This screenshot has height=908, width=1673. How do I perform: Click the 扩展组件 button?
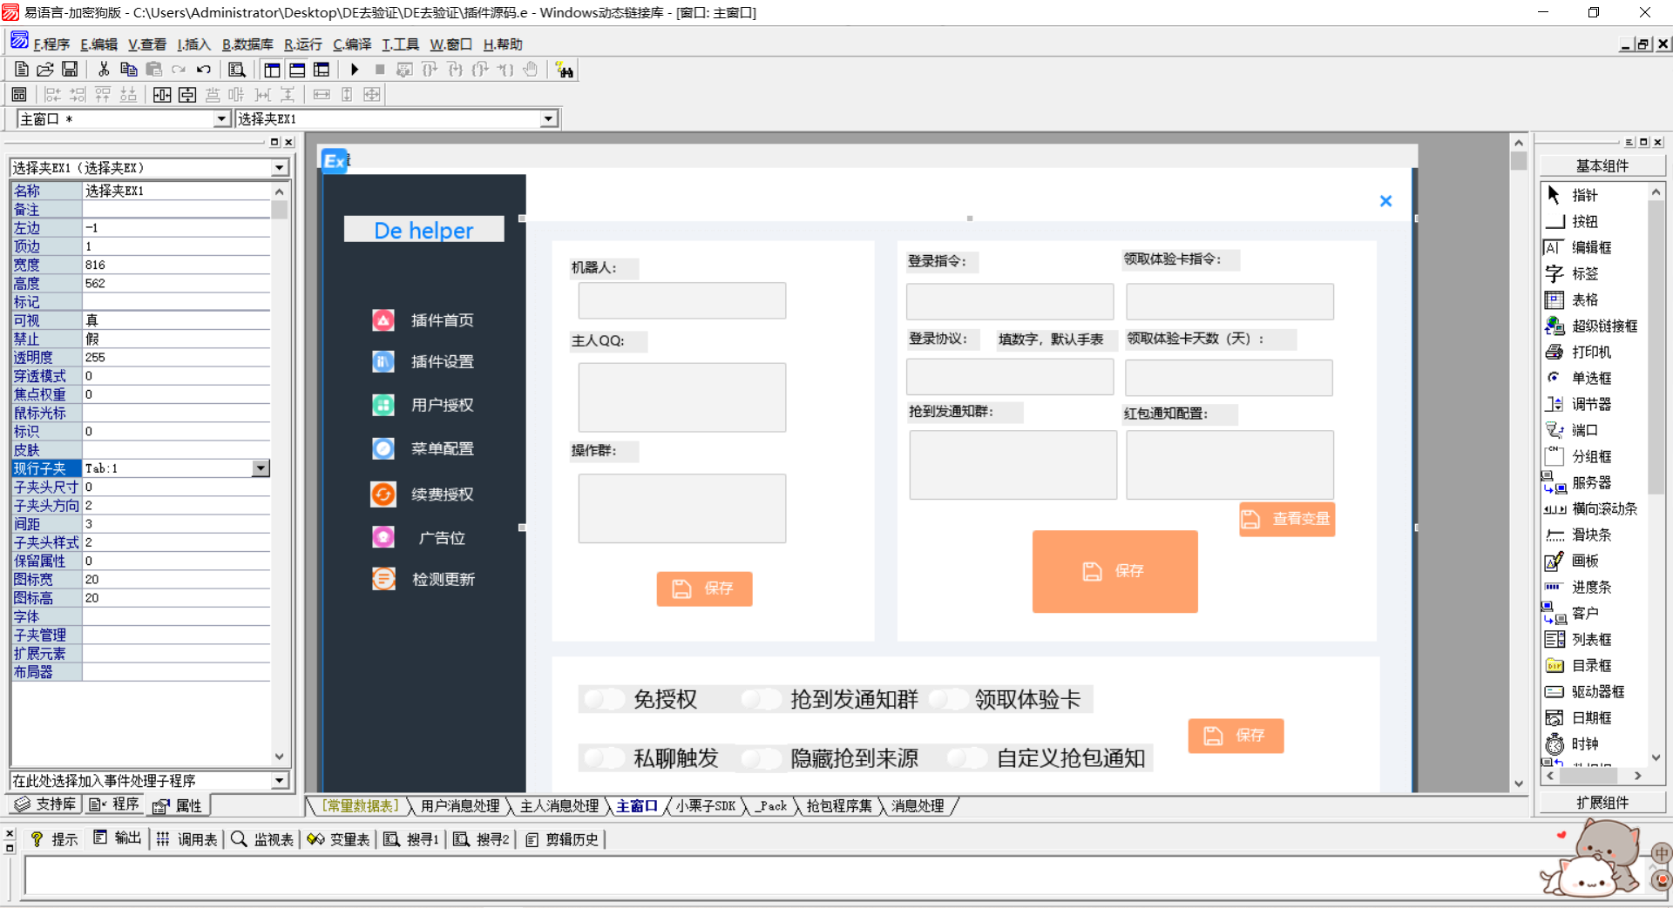[1602, 802]
